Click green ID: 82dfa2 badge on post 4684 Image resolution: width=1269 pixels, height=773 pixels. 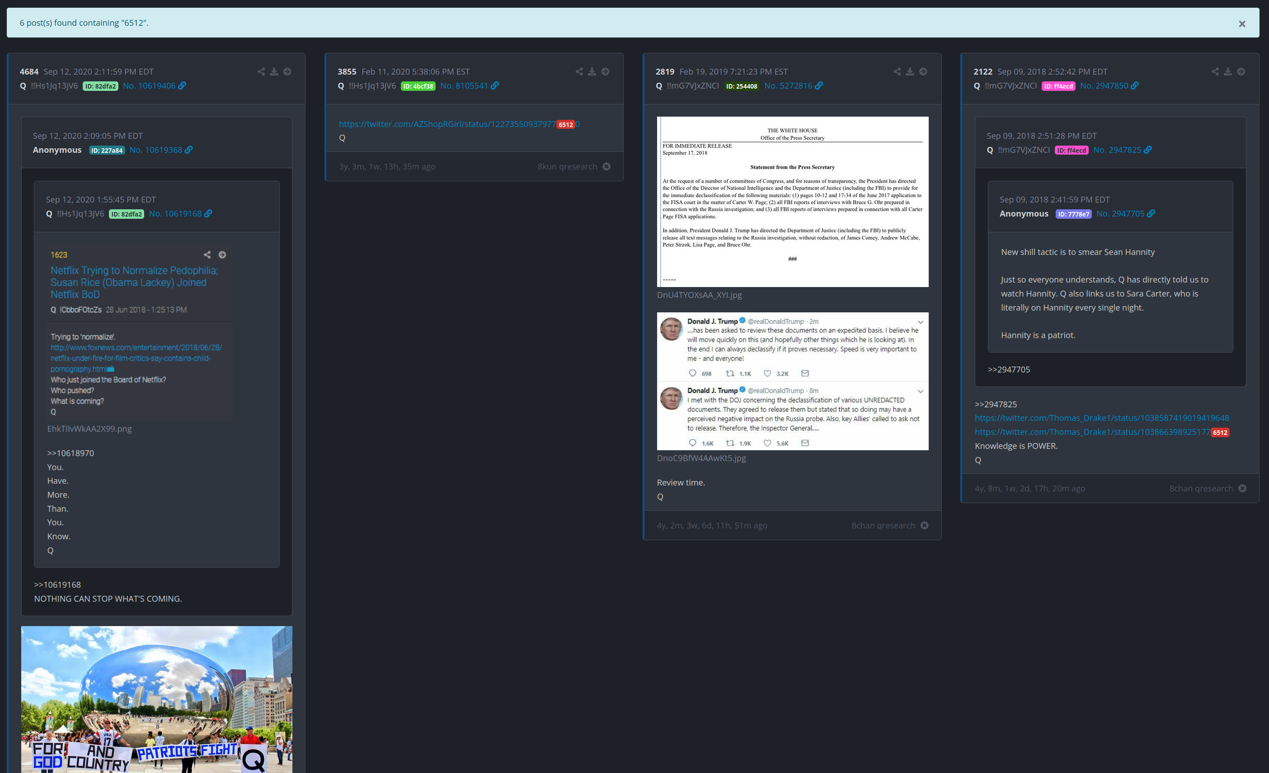[100, 86]
